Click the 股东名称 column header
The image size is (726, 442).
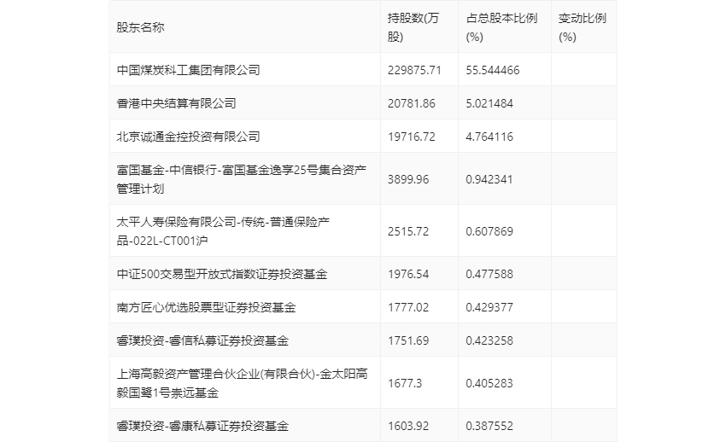140,27
